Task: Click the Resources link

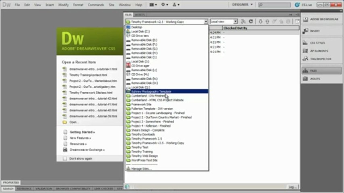Action: [78, 144]
